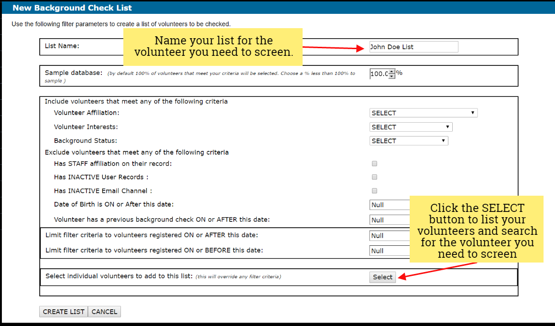
Task: Check Has INACTIVE Email Channel box
Action: pyautogui.click(x=374, y=190)
